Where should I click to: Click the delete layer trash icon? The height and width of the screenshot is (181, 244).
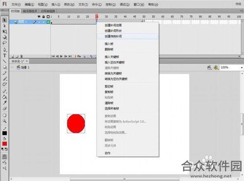pyautogui.click(x=21, y=56)
